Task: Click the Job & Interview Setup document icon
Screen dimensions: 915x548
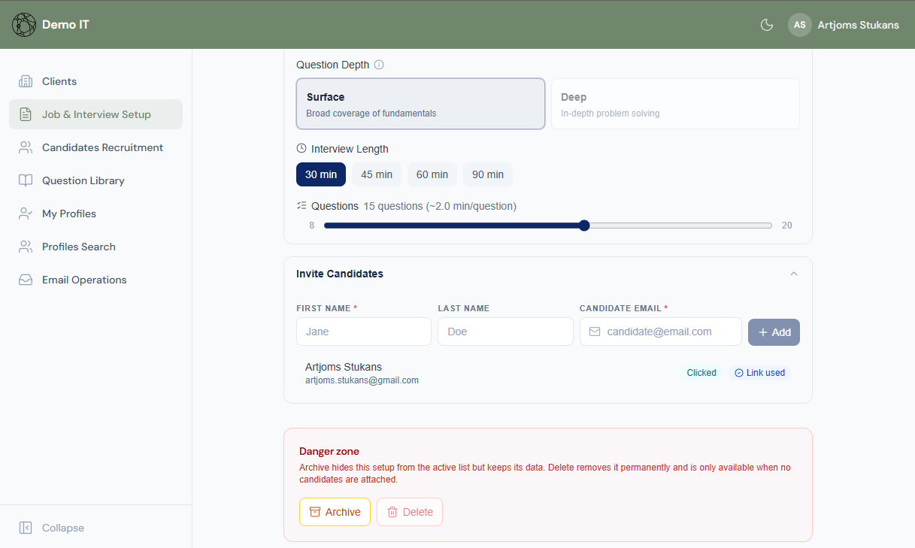Action: (x=26, y=114)
